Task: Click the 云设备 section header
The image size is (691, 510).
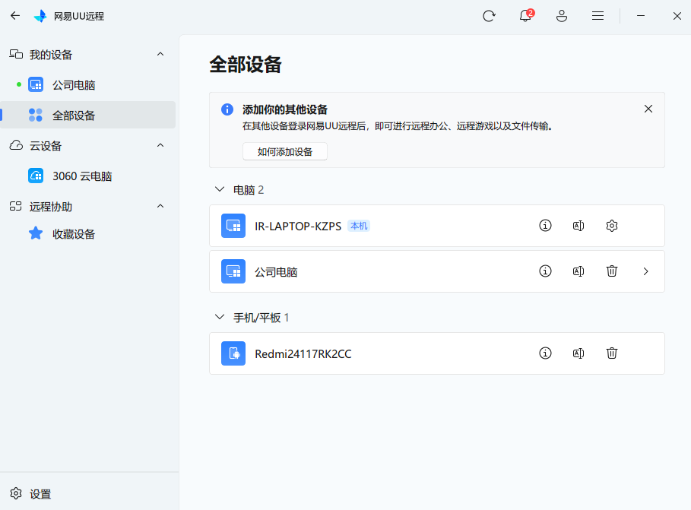Action: point(87,145)
